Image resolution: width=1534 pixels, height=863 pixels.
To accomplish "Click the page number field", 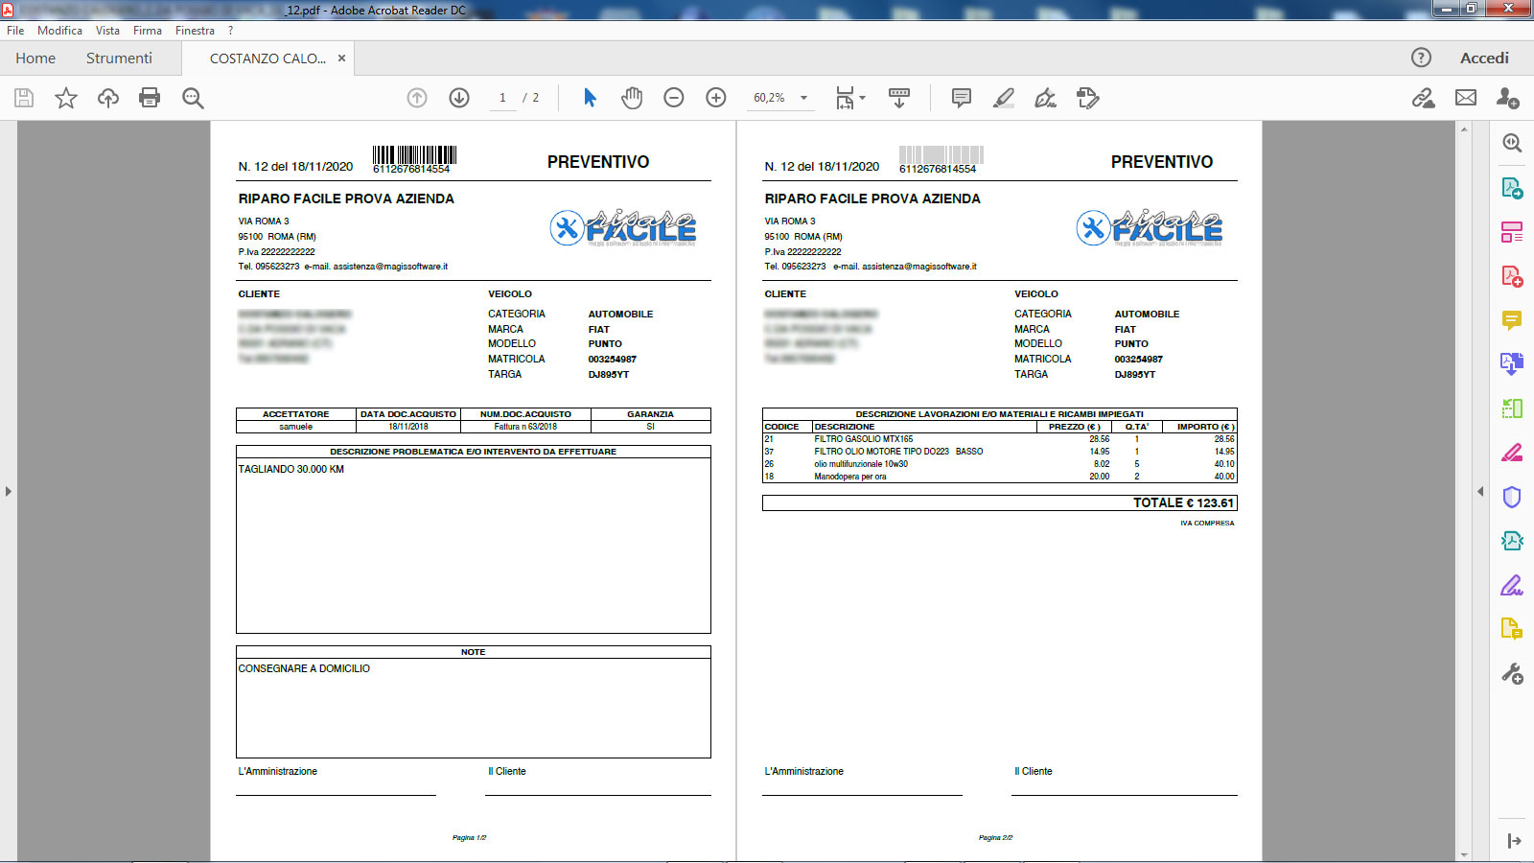I will [x=502, y=98].
